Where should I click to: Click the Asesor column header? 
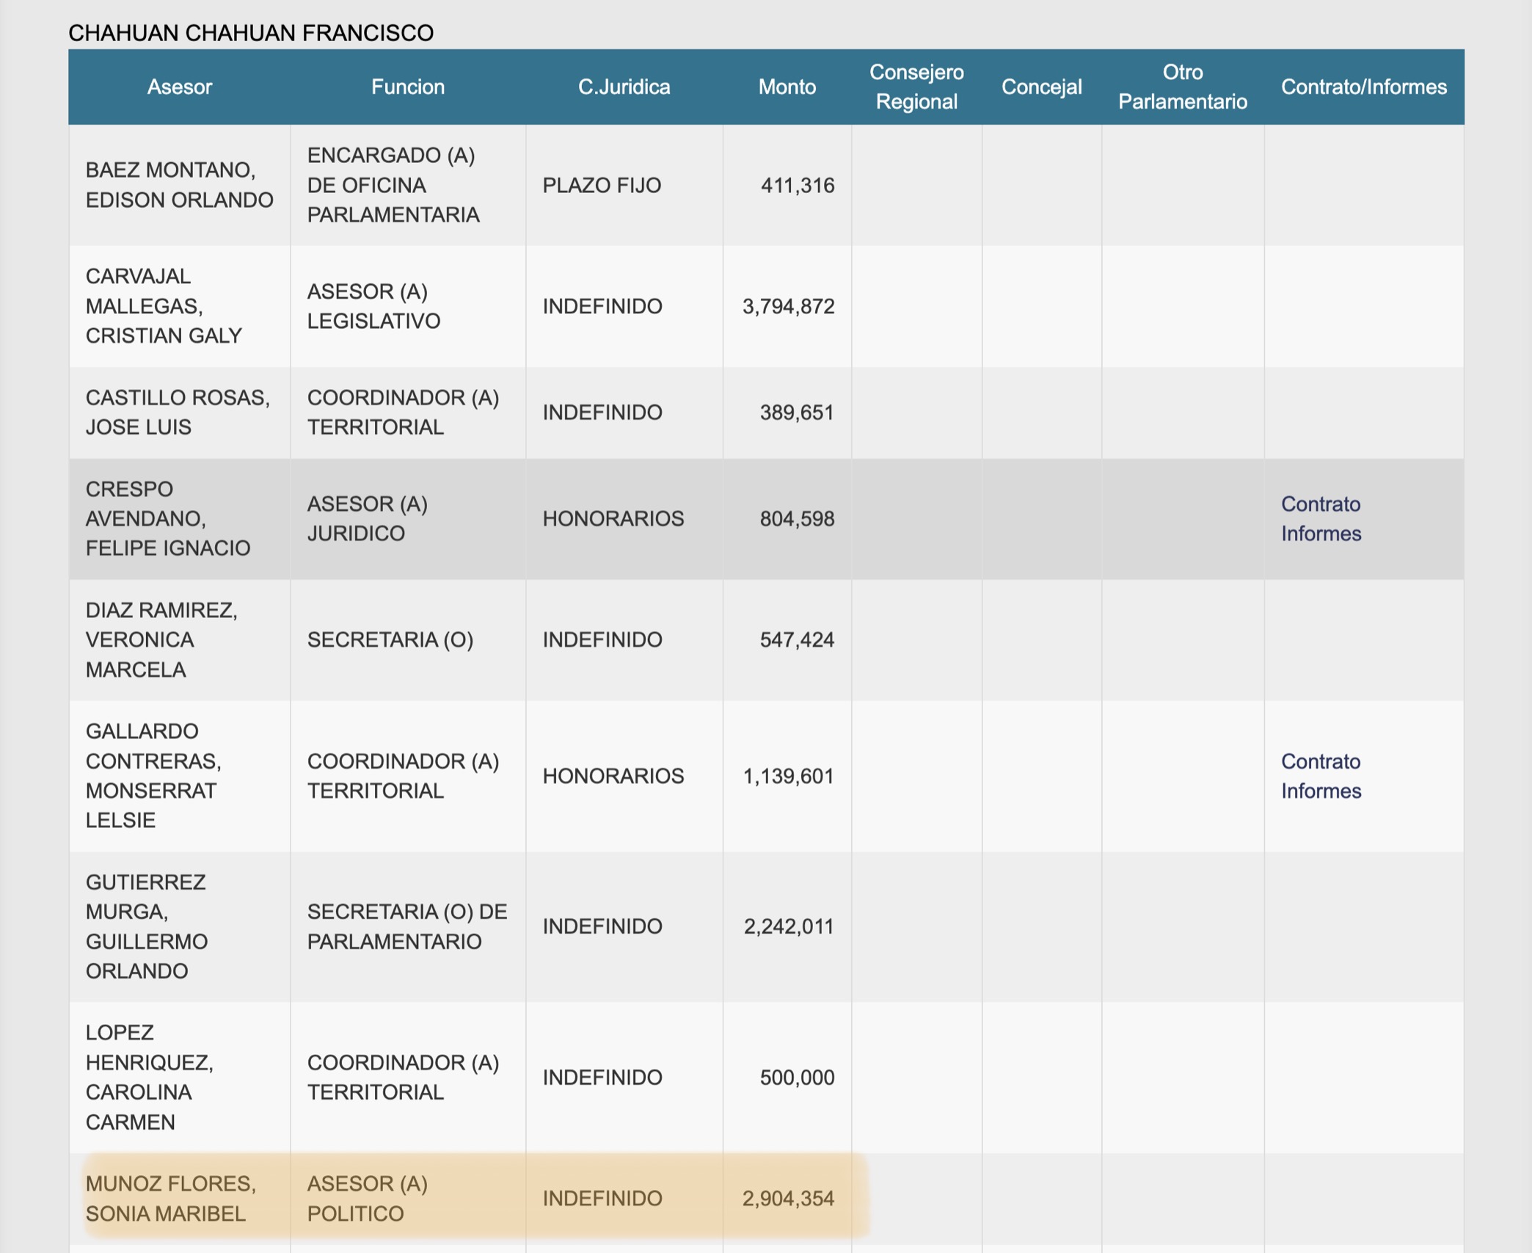click(179, 87)
